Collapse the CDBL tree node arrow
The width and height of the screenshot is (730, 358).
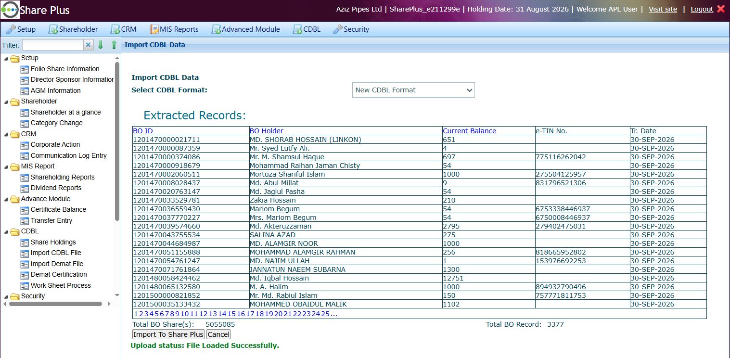coord(6,232)
